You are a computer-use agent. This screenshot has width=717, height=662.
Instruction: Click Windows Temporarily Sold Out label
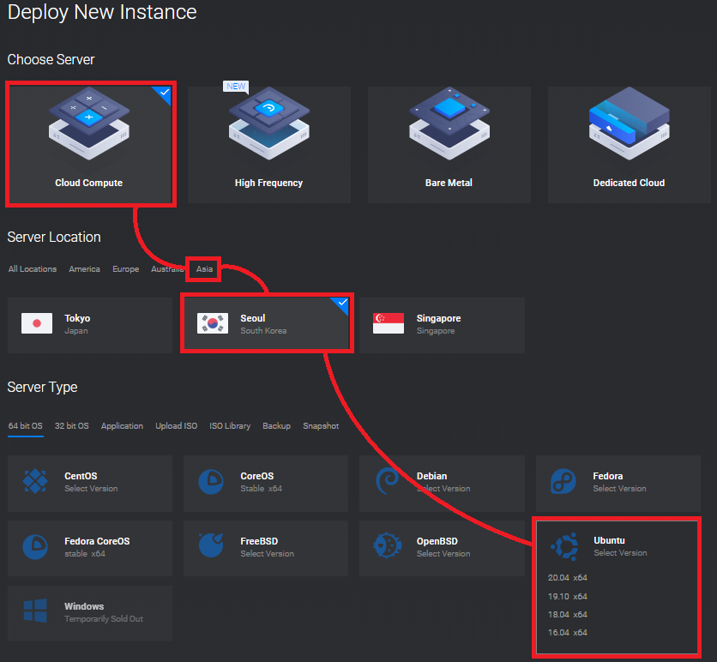[104, 618]
